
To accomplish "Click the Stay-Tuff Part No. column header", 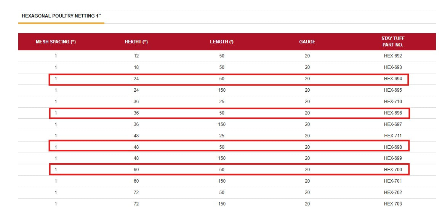I will point(393,41).
